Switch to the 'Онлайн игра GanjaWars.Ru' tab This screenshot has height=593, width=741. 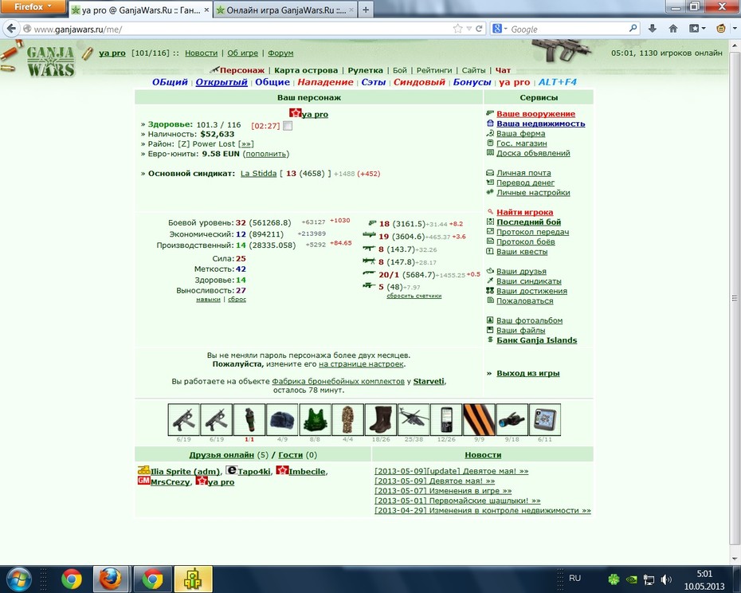[x=285, y=10]
